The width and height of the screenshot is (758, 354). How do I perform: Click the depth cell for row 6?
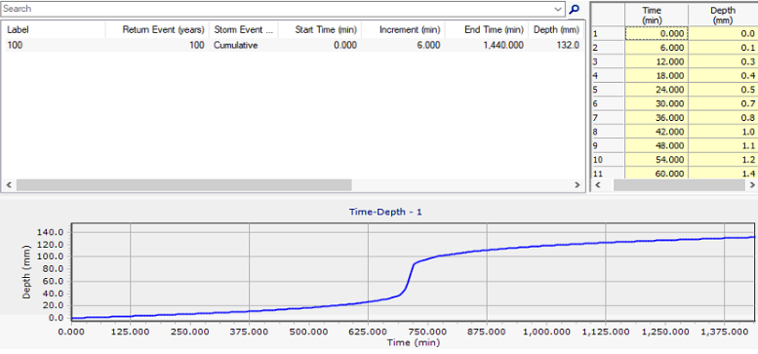pyautogui.click(x=723, y=103)
